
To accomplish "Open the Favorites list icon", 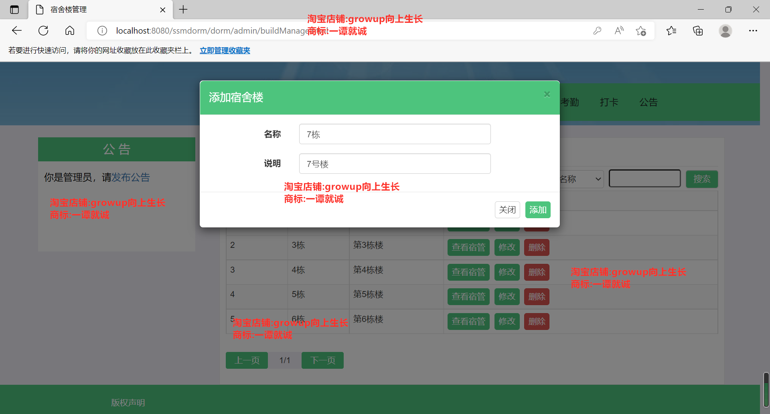I will pos(671,30).
